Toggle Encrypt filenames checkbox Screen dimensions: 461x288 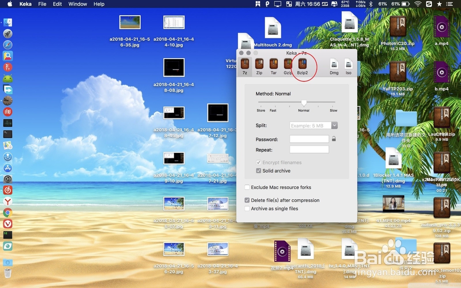(259, 162)
